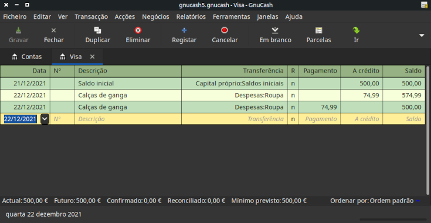
Task: Click the Actual: 500,00 € summary
Action: 25,201
